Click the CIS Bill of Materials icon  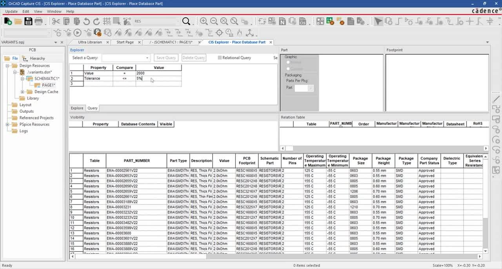(x=303, y=21)
